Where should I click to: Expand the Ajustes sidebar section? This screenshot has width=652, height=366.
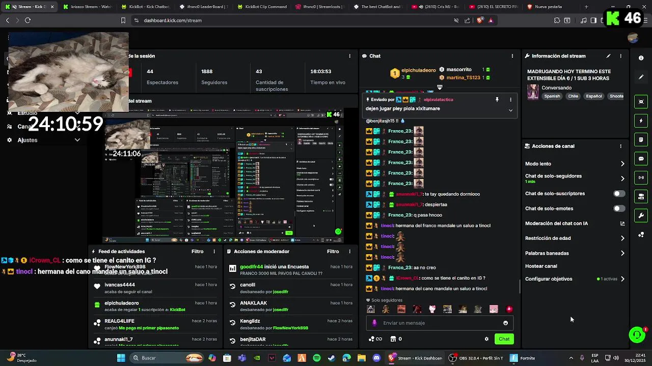point(77,140)
